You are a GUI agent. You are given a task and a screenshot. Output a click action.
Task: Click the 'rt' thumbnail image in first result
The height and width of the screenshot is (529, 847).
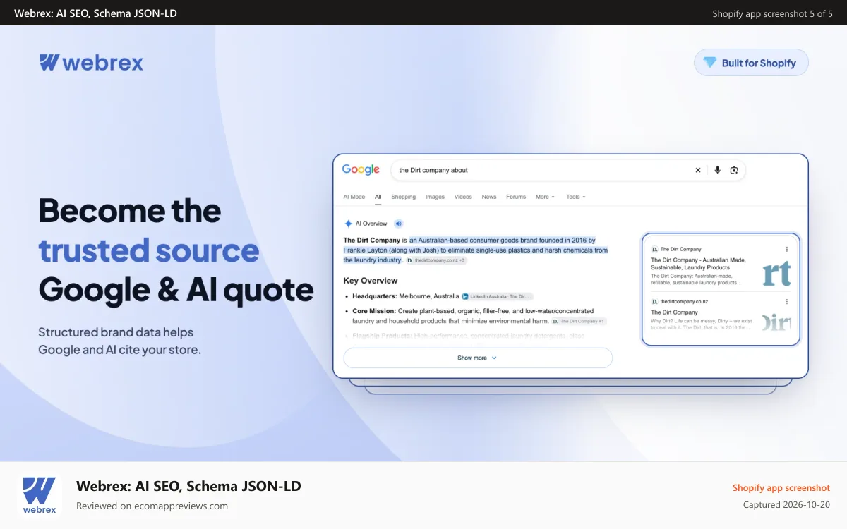tap(776, 272)
